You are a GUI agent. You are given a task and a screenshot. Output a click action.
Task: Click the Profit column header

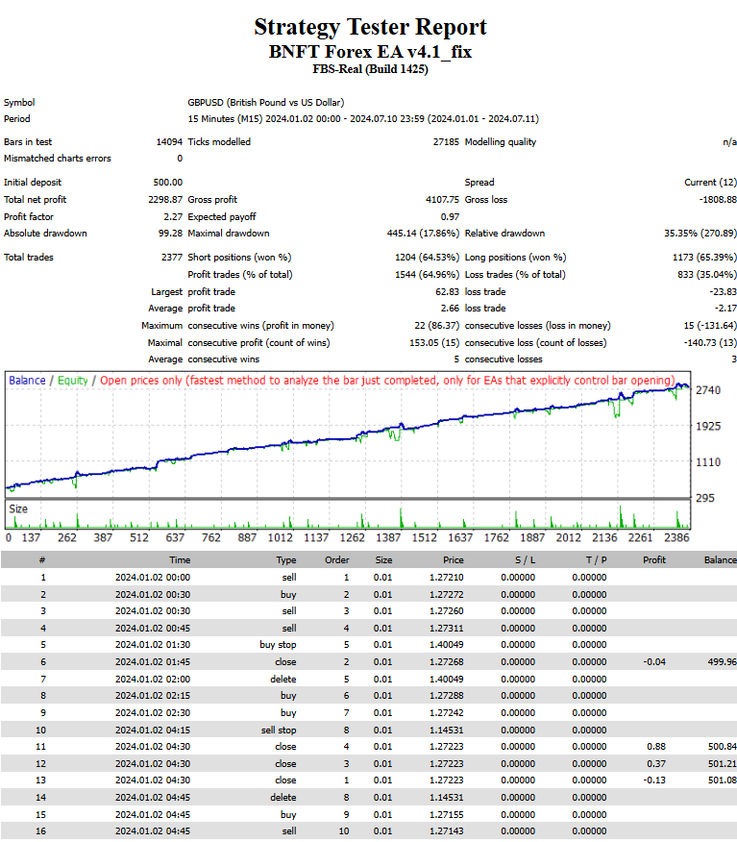[x=653, y=560]
